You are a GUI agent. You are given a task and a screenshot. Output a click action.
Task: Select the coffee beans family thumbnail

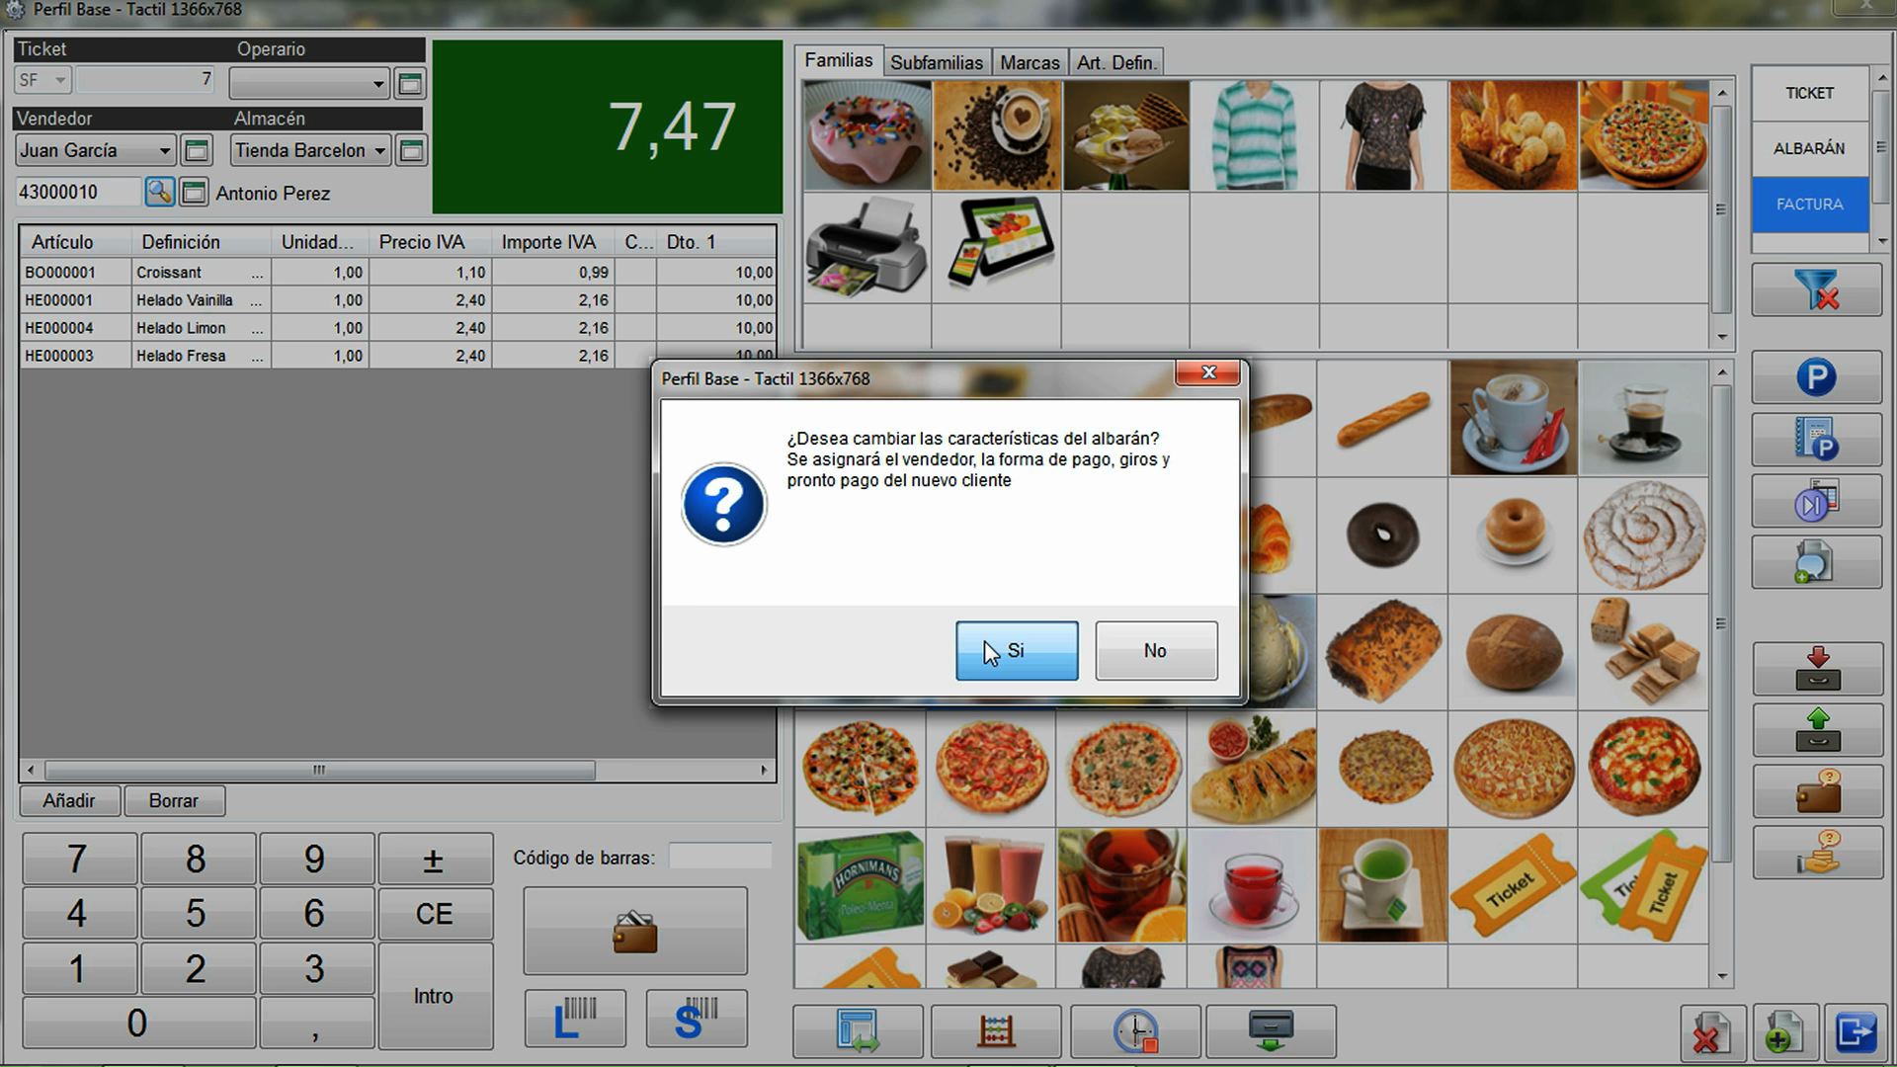pos(996,135)
